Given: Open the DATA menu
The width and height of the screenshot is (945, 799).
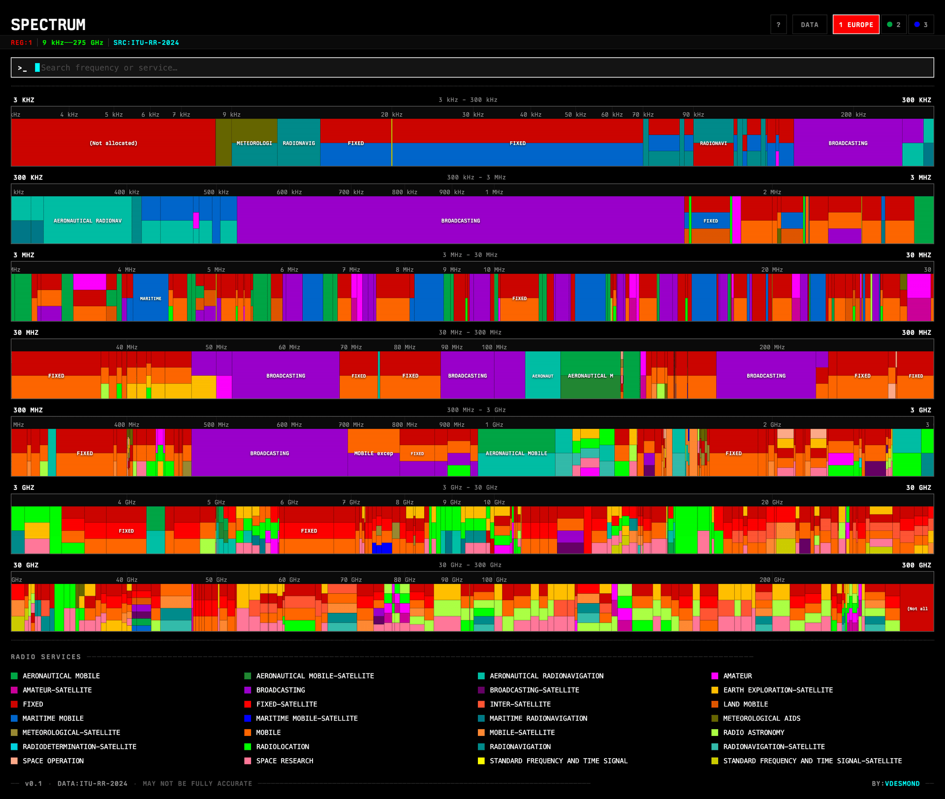Looking at the screenshot, I should [x=809, y=24].
